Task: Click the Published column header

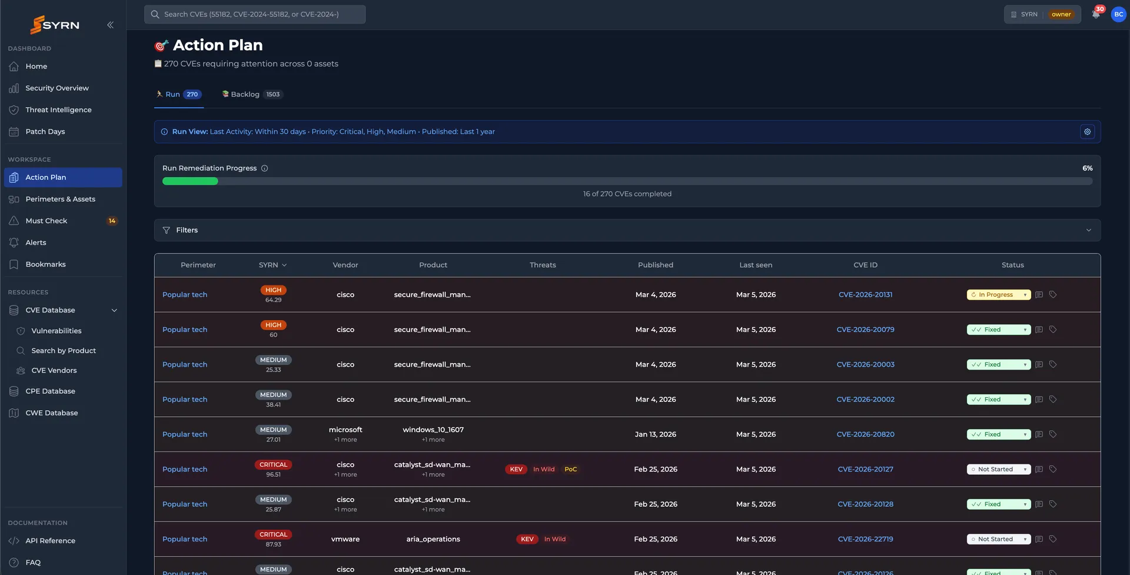Action: pyautogui.click(x=656, y=265)
